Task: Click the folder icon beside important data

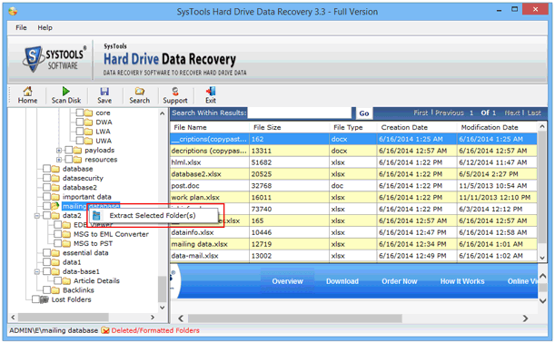Action: [55, 197]
